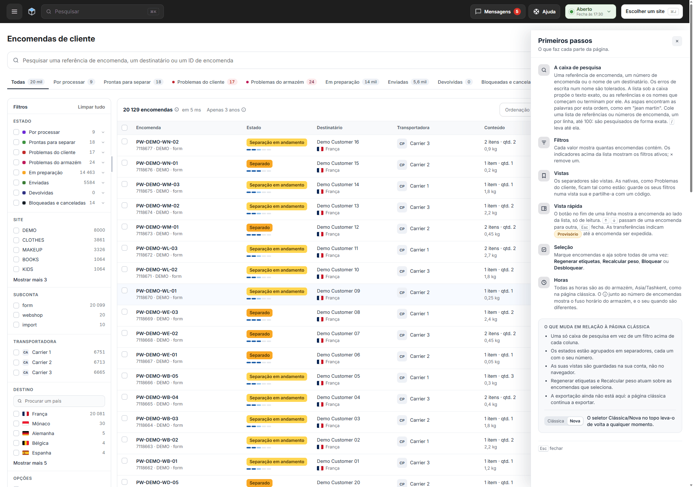Click the info icon beside Apenas 3 anos
The image size is (693, 487).
coord(244,110)
